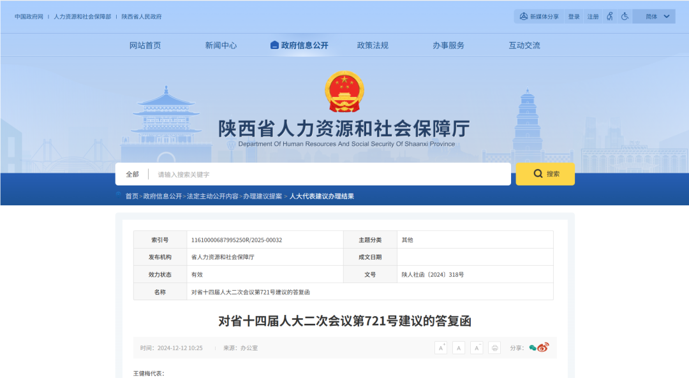Image resolution: width=689 pixels, height=378 pixels.
Task: Click the national emblem logo
Action: (344, 92)
